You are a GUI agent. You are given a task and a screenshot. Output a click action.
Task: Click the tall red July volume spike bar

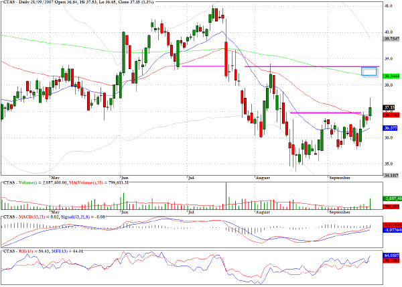point(226,196)
